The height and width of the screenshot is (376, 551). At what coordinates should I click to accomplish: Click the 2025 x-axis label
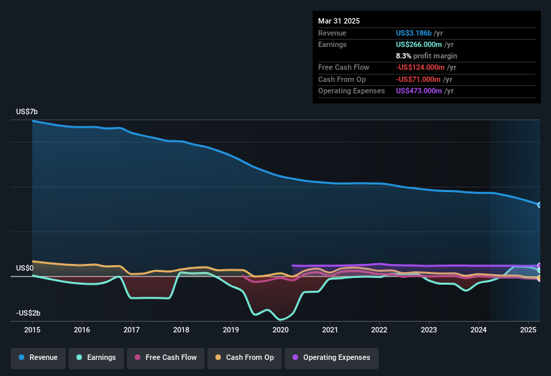[x=528, y=330]
